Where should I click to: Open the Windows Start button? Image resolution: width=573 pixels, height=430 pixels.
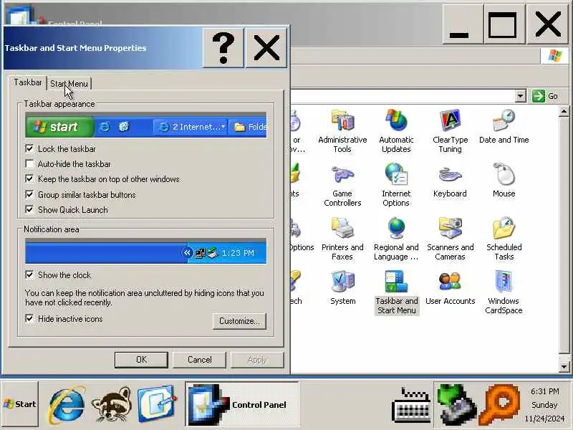pos(20,404)
